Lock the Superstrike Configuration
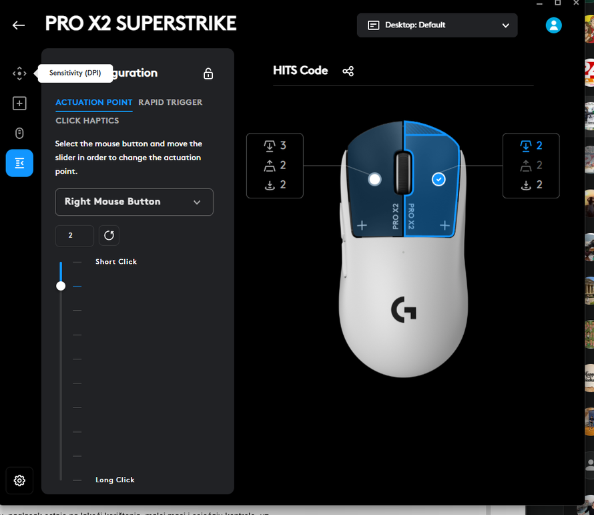Screen dimensions: 594x515 click(x=208, y=73)
